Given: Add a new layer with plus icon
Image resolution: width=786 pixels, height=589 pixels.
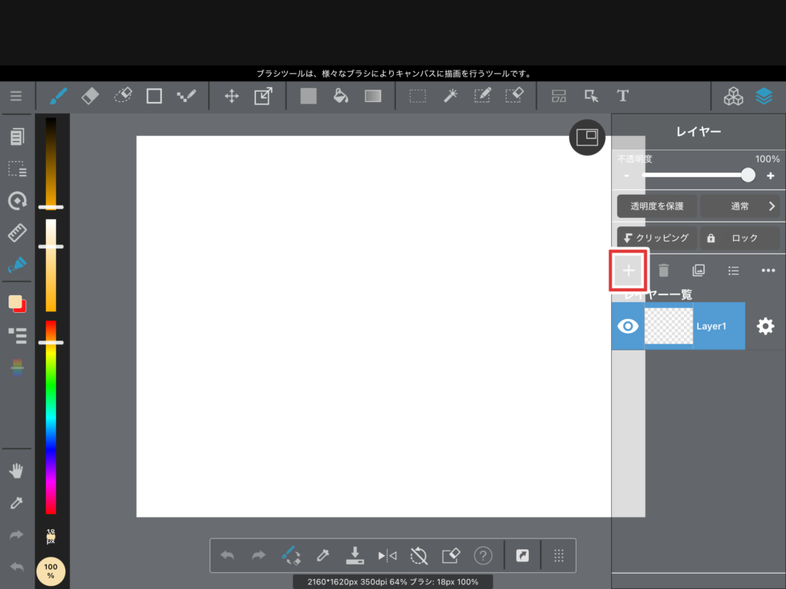Looking at the screenshot, I should pos(629,270).
